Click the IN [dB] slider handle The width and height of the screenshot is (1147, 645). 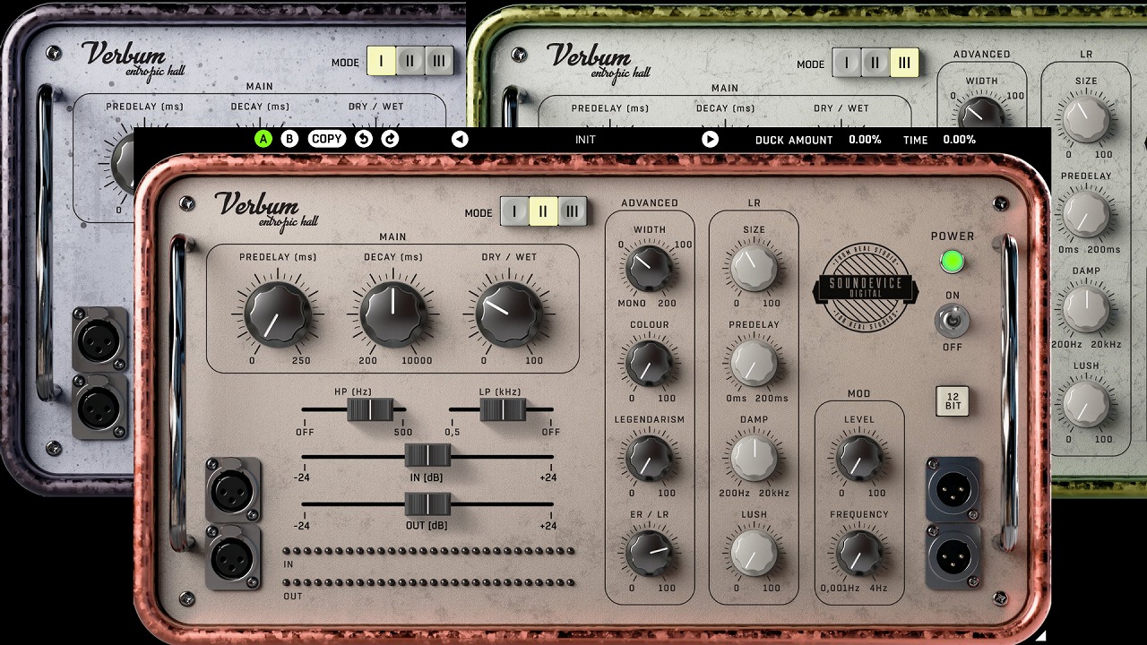427,455
